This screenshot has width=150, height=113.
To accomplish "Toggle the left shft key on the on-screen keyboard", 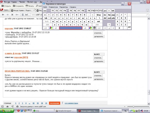I will tap(47, 25).
